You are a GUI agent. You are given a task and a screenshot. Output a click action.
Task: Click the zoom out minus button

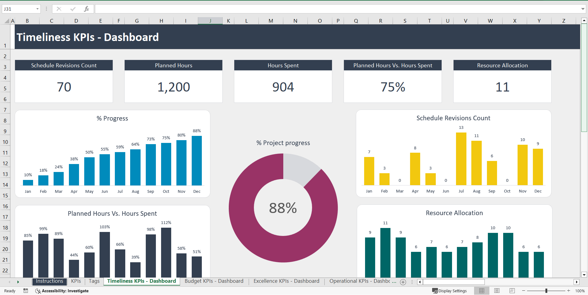[x=524, y=291]
